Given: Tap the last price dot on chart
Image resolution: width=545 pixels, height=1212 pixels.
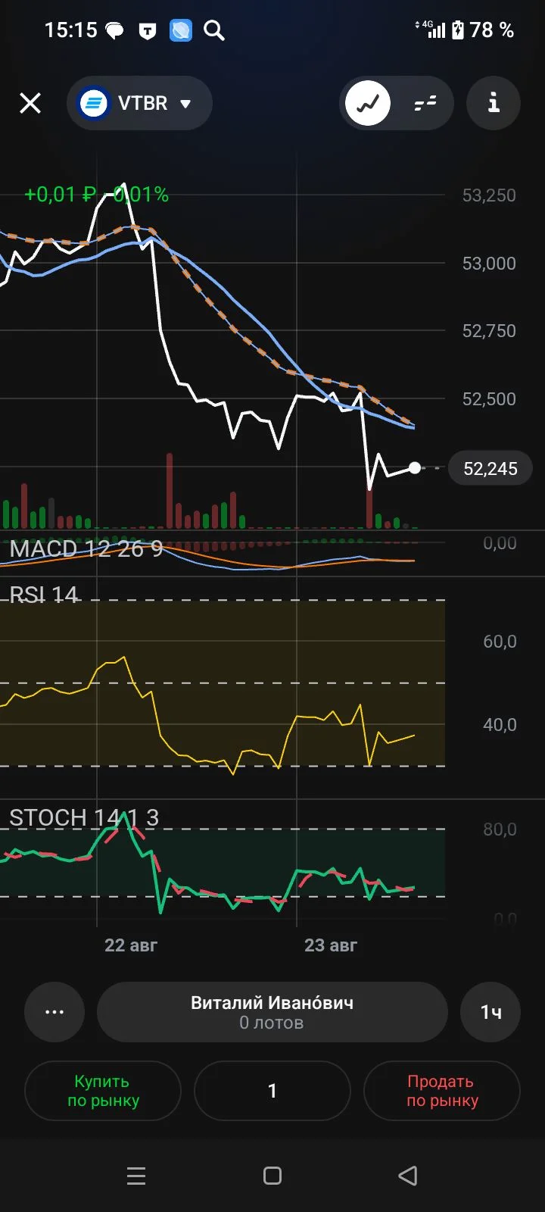Looking at the screenshot, I should [415, 468].
